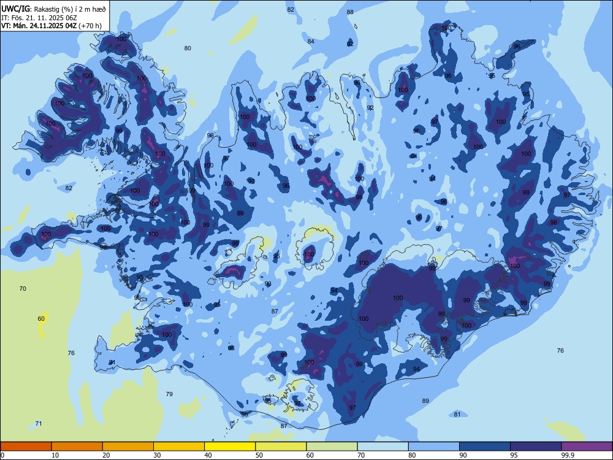
Task: Select the dark navy 95–99.9 legend swatch
Action: tap(536, 447)
